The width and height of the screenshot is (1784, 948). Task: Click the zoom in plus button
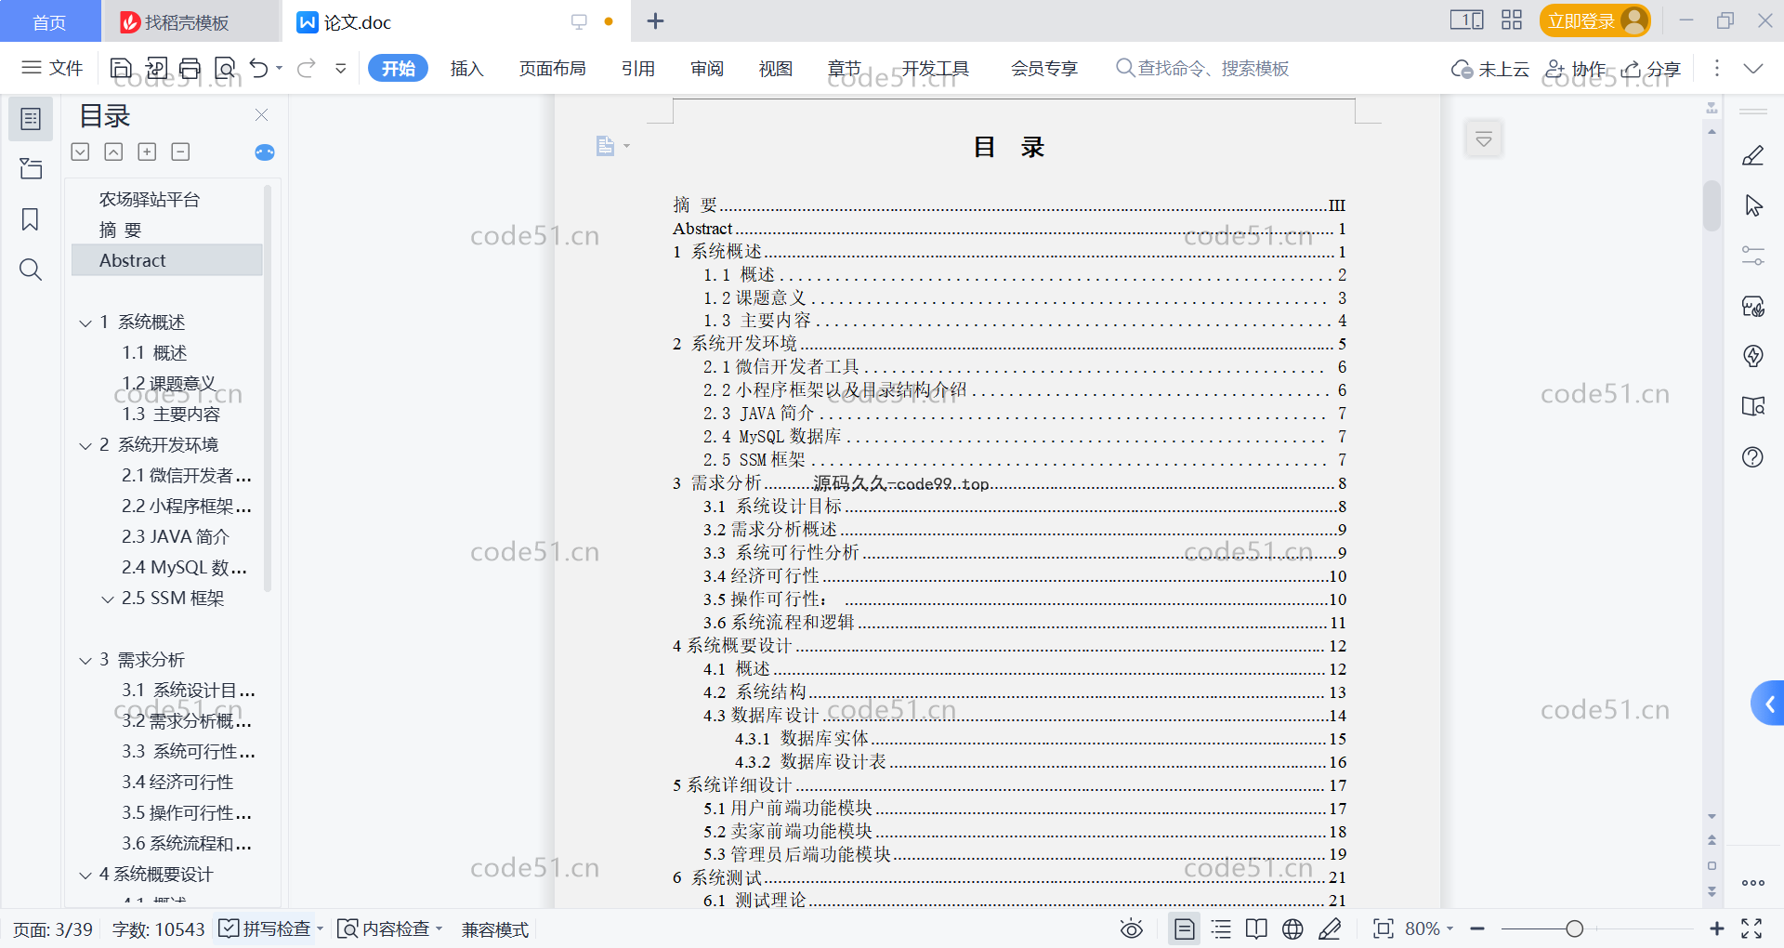coord(1716,928)
